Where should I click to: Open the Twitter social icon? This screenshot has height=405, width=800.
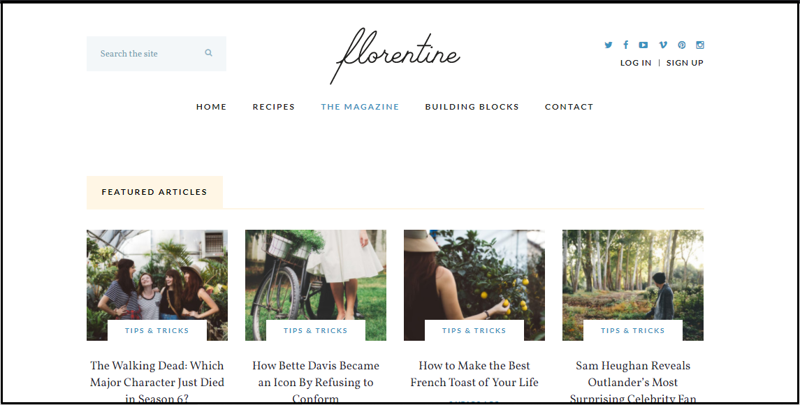pos(608,45)
